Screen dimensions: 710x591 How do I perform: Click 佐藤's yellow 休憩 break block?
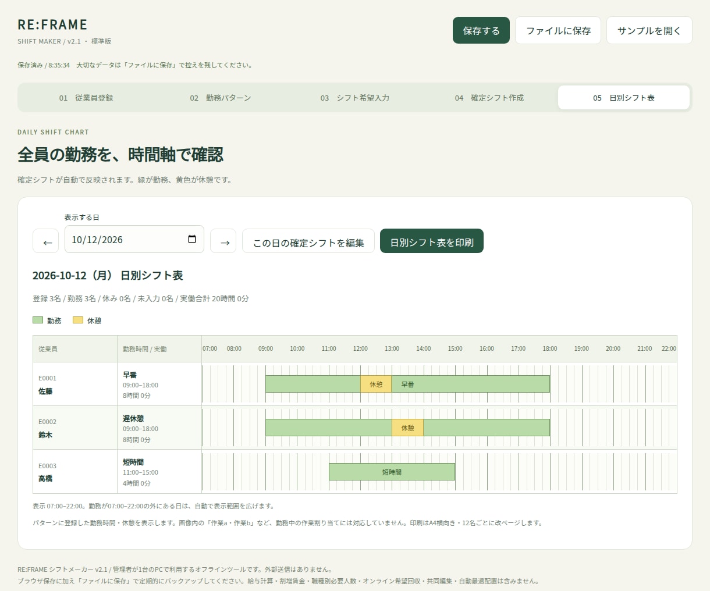376,384
